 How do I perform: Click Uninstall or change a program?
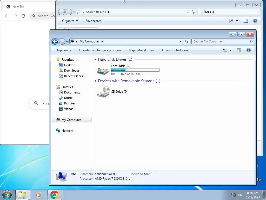(x=100, y=50)
